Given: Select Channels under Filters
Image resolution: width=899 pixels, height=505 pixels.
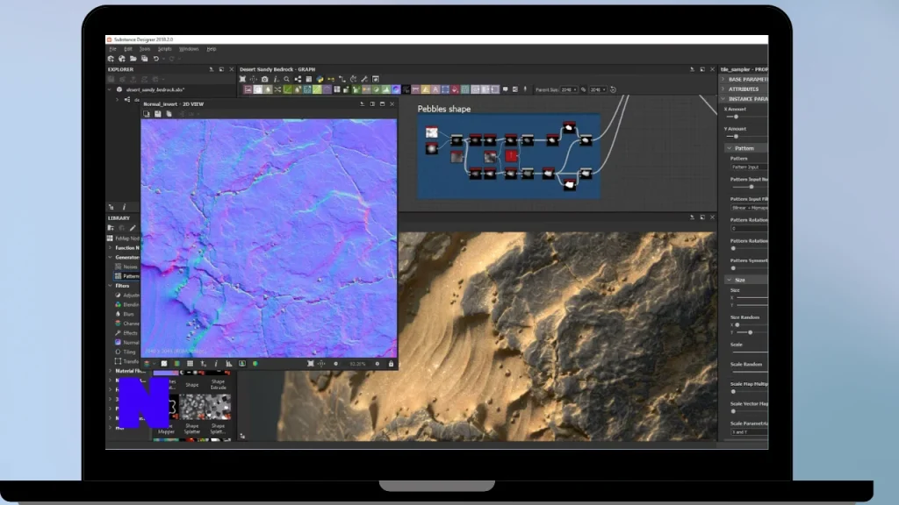Looking at the screenshot, I should [x=127, y=324].
